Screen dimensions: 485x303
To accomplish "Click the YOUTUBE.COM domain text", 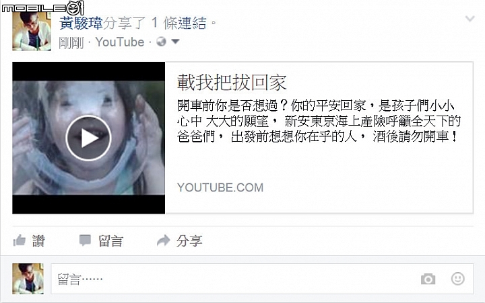I will 220,187.
